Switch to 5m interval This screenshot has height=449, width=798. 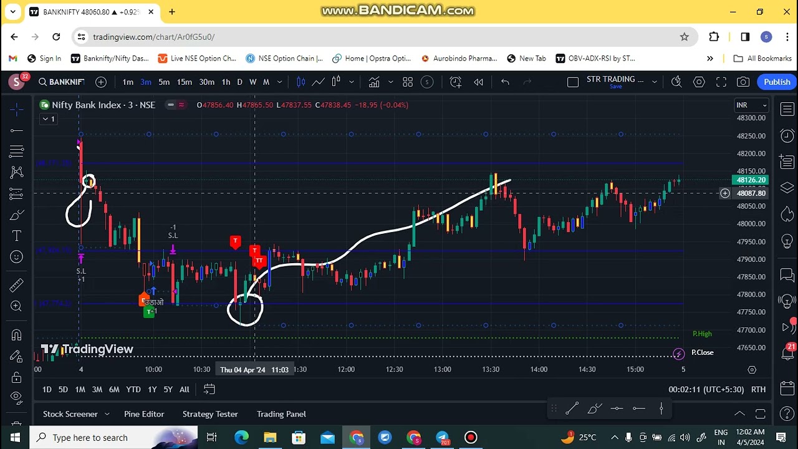click(x=164, y=82)
